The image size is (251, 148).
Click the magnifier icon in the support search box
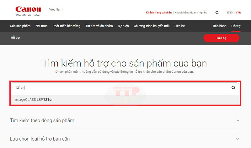(x=233, y=88)
